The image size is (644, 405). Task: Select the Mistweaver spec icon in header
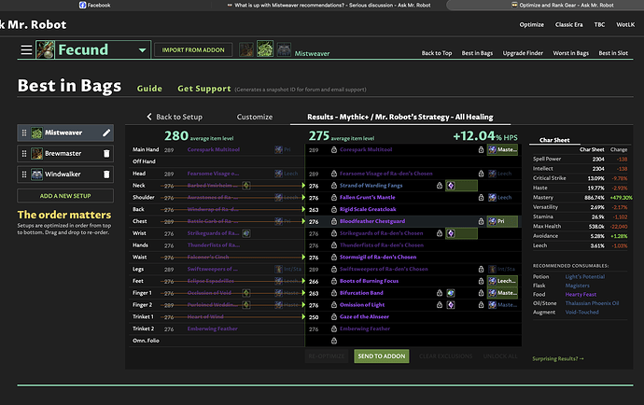tap(265, 49)
